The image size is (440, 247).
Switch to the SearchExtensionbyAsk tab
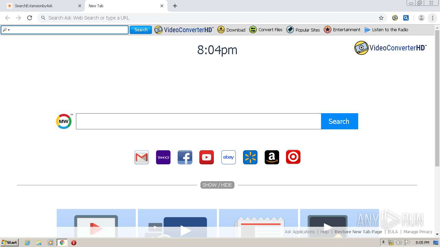point(42,6)
